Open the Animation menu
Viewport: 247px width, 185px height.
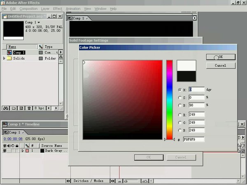pos(73,9)
